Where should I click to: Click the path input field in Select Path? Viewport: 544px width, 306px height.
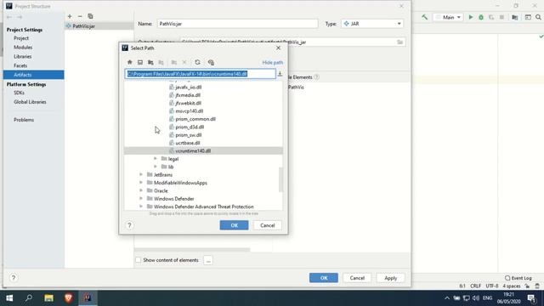201,74
